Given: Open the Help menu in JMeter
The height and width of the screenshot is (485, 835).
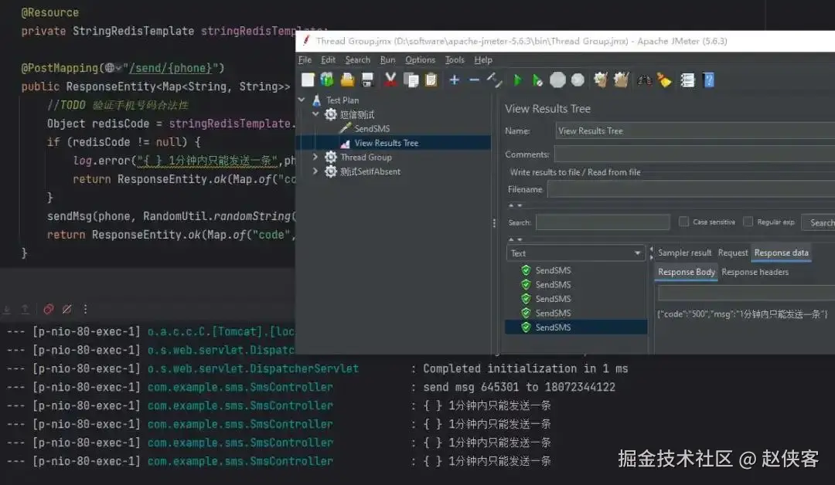Looking at the screenshot, I should point(483,59).
